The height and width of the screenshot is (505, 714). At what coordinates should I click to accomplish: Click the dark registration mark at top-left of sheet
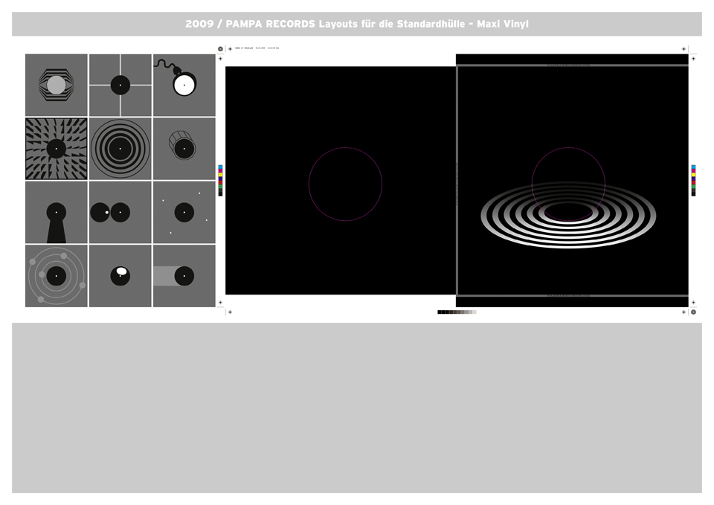click(220, 49)
